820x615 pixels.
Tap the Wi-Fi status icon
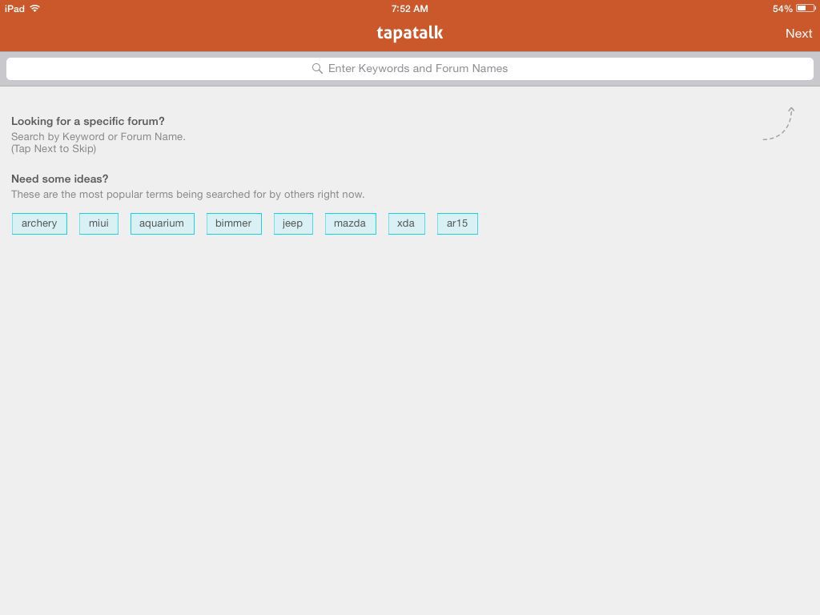[x=35, y=8]
